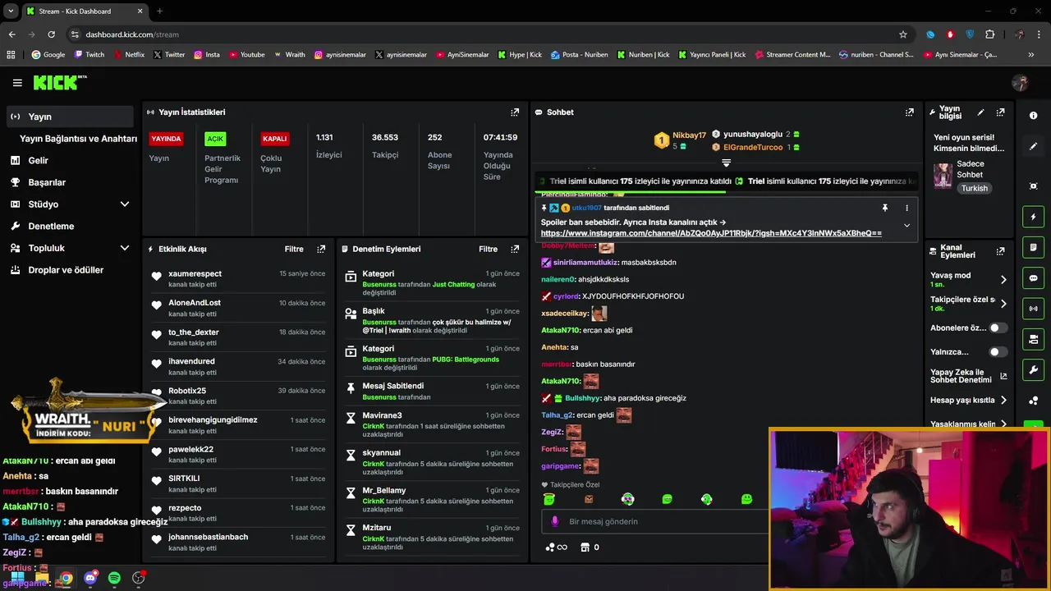1051x591 pixels.
Task: Open Yapay Zeka ile Sohbet Denetimi link
Action: 969,376
